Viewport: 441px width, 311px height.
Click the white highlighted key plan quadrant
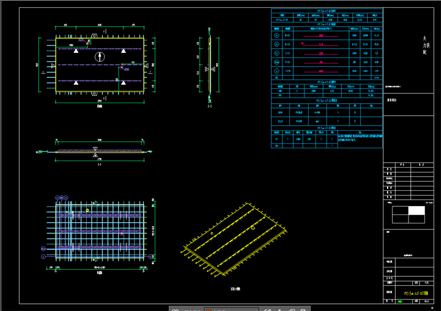pyautogui.click(x=417, y=211)
